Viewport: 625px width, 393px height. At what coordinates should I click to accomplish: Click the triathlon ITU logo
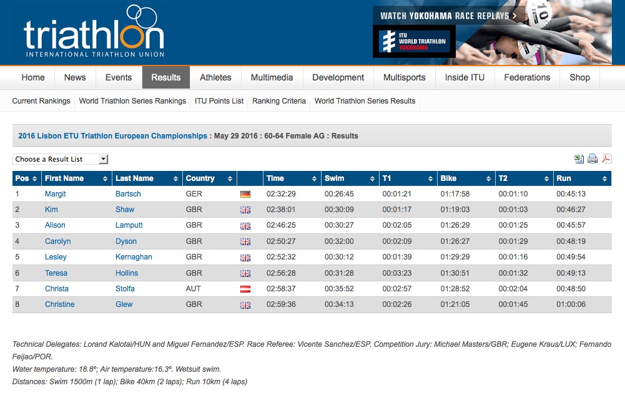(x=94, y=32)
